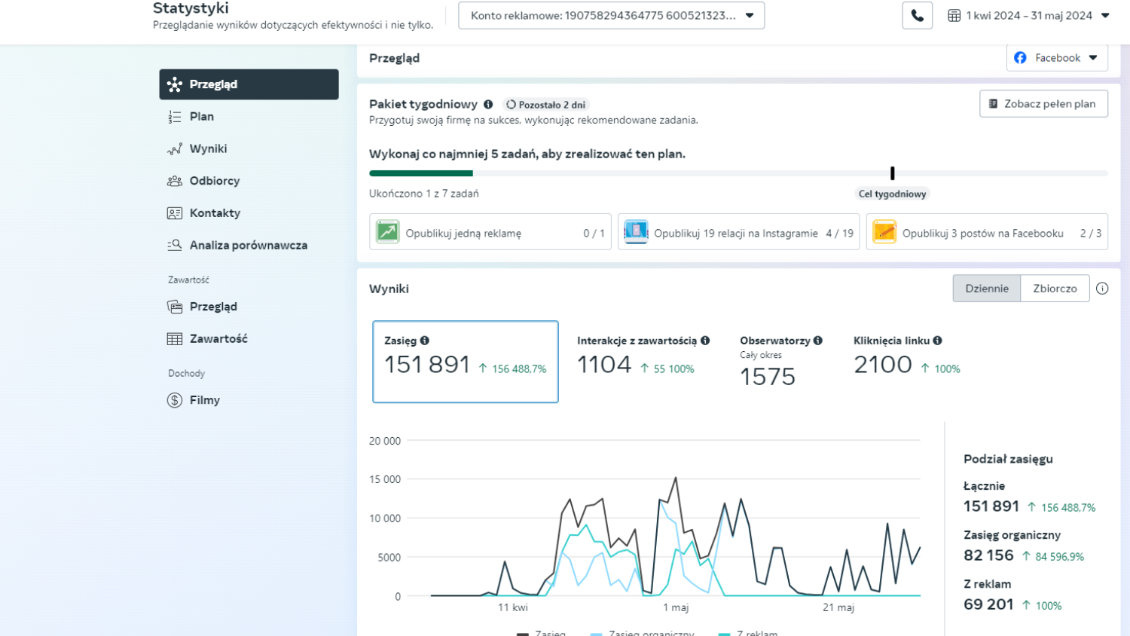The image size is (1130, 636).
Task: Click the Zobacz pełen plan button
Action: 1043,104
